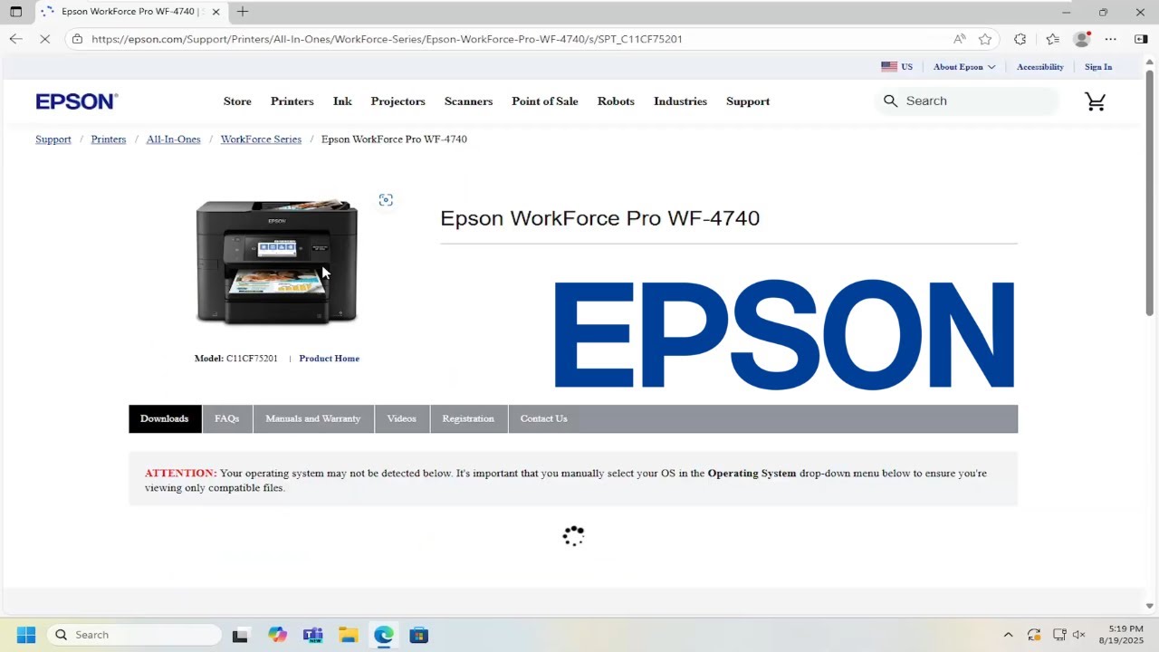
Task: Select the Downloads tab
Action: tap(165, 418)
